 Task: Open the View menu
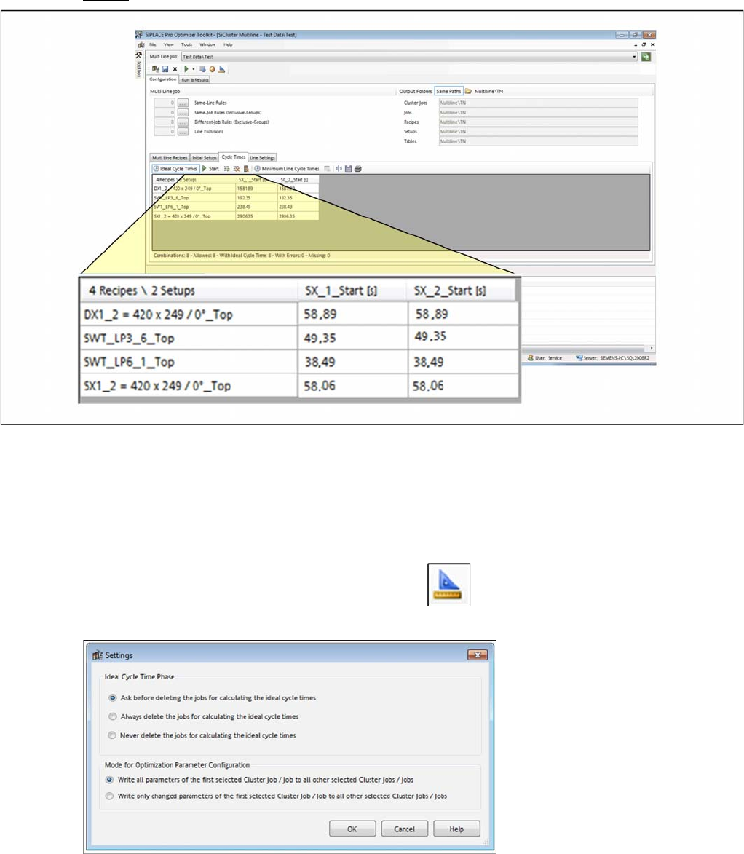point(169,44)
